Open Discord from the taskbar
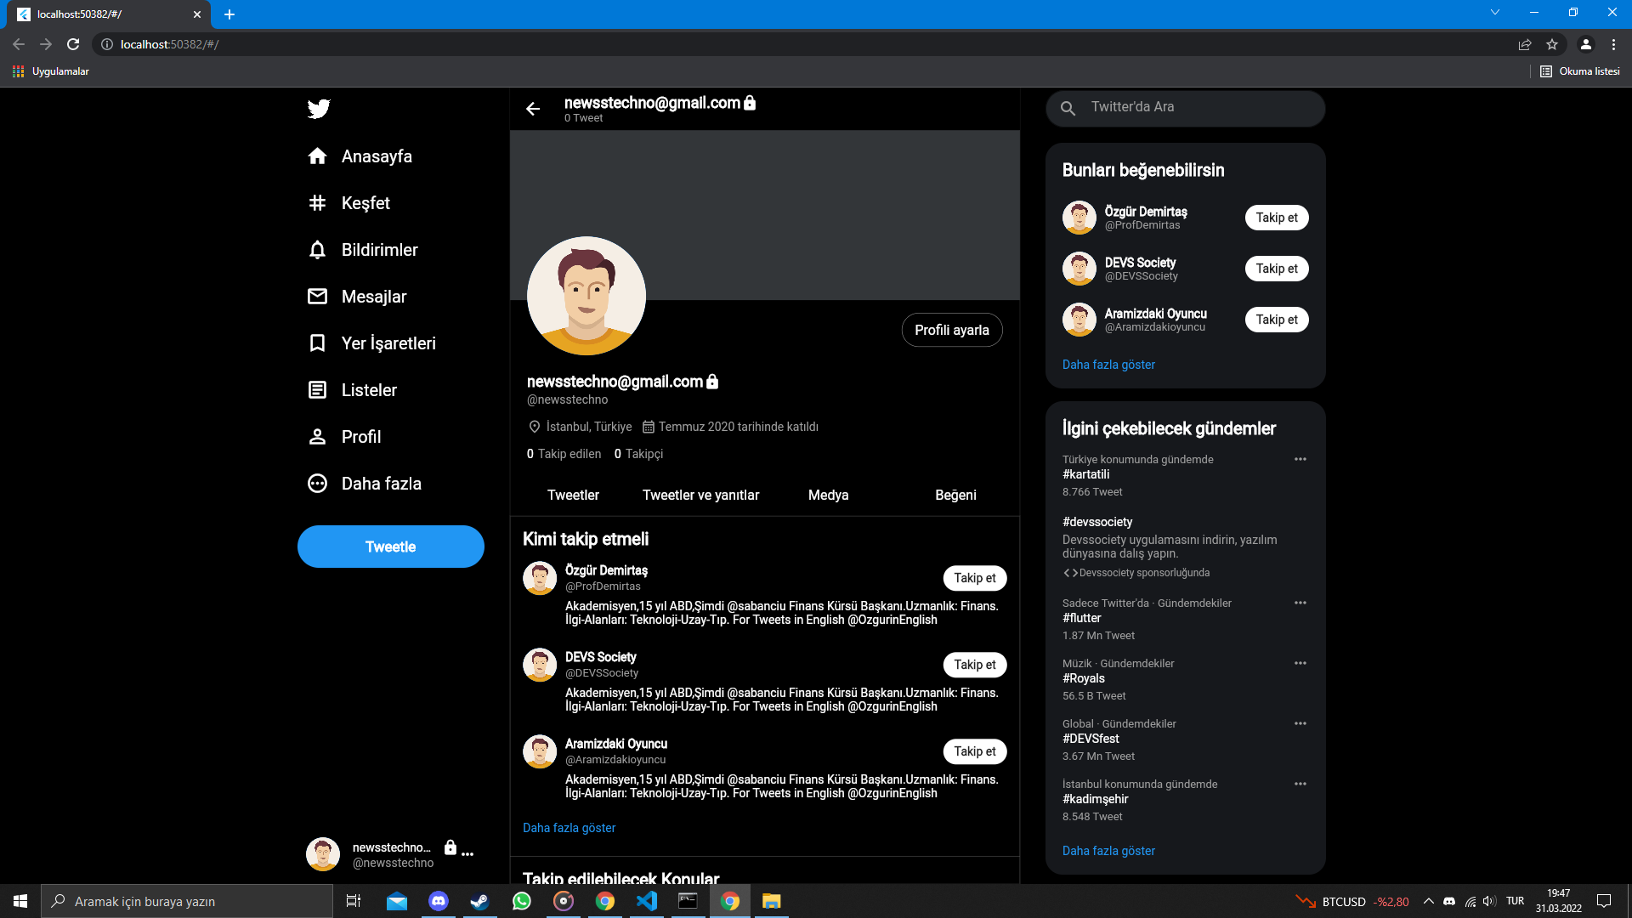This screenshot has width=1632, height=918. tap(439, 901)
